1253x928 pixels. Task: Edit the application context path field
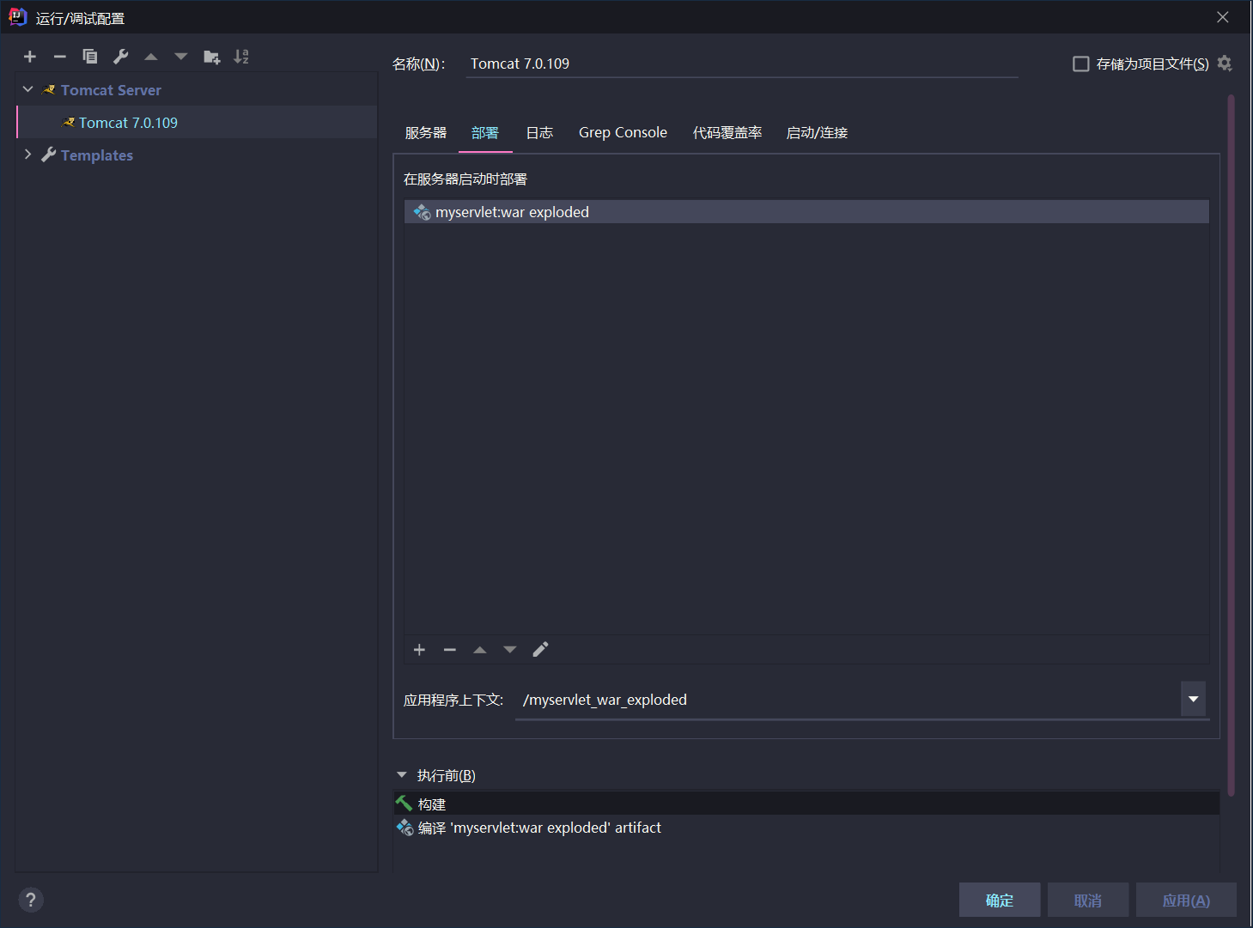848,700
